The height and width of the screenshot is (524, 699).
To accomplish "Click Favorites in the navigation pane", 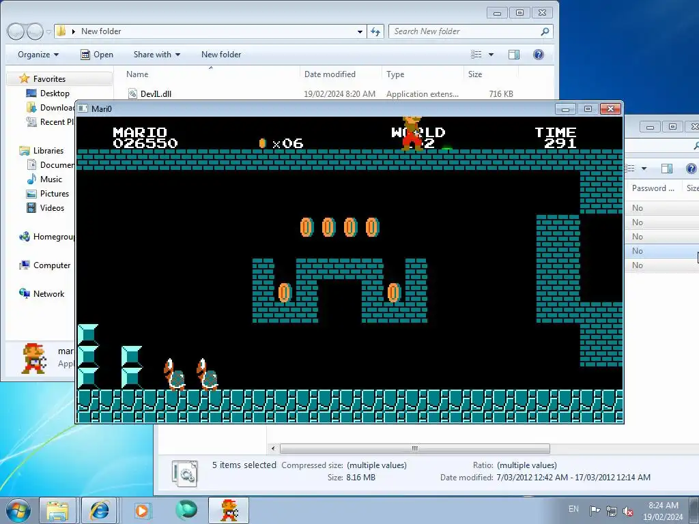I will tap(49, 79).
